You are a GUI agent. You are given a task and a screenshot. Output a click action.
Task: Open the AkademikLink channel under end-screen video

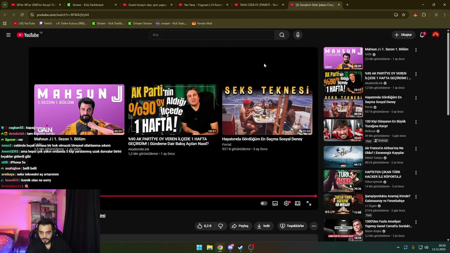(139, 149)
